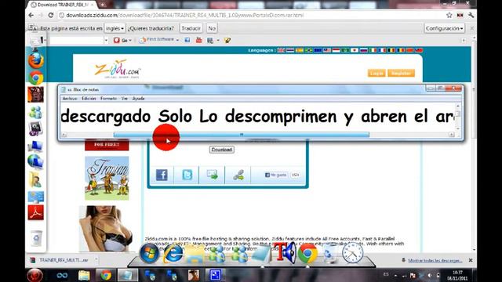Expand the toolbar search box dropdown arrow
Screen dimensions: 502x282
(x=107, y=40)
